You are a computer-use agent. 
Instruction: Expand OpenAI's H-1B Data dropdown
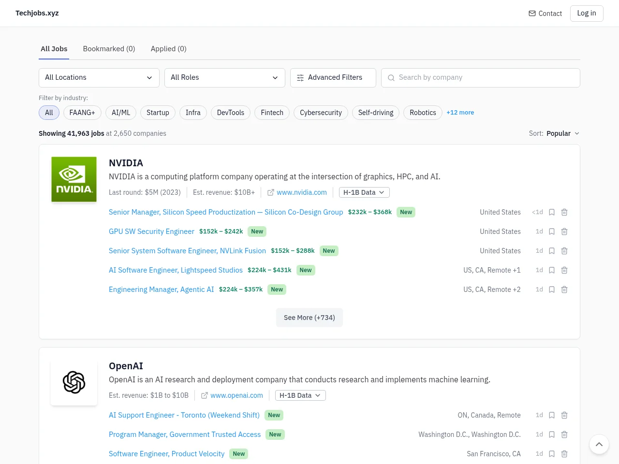click(300, 395)
